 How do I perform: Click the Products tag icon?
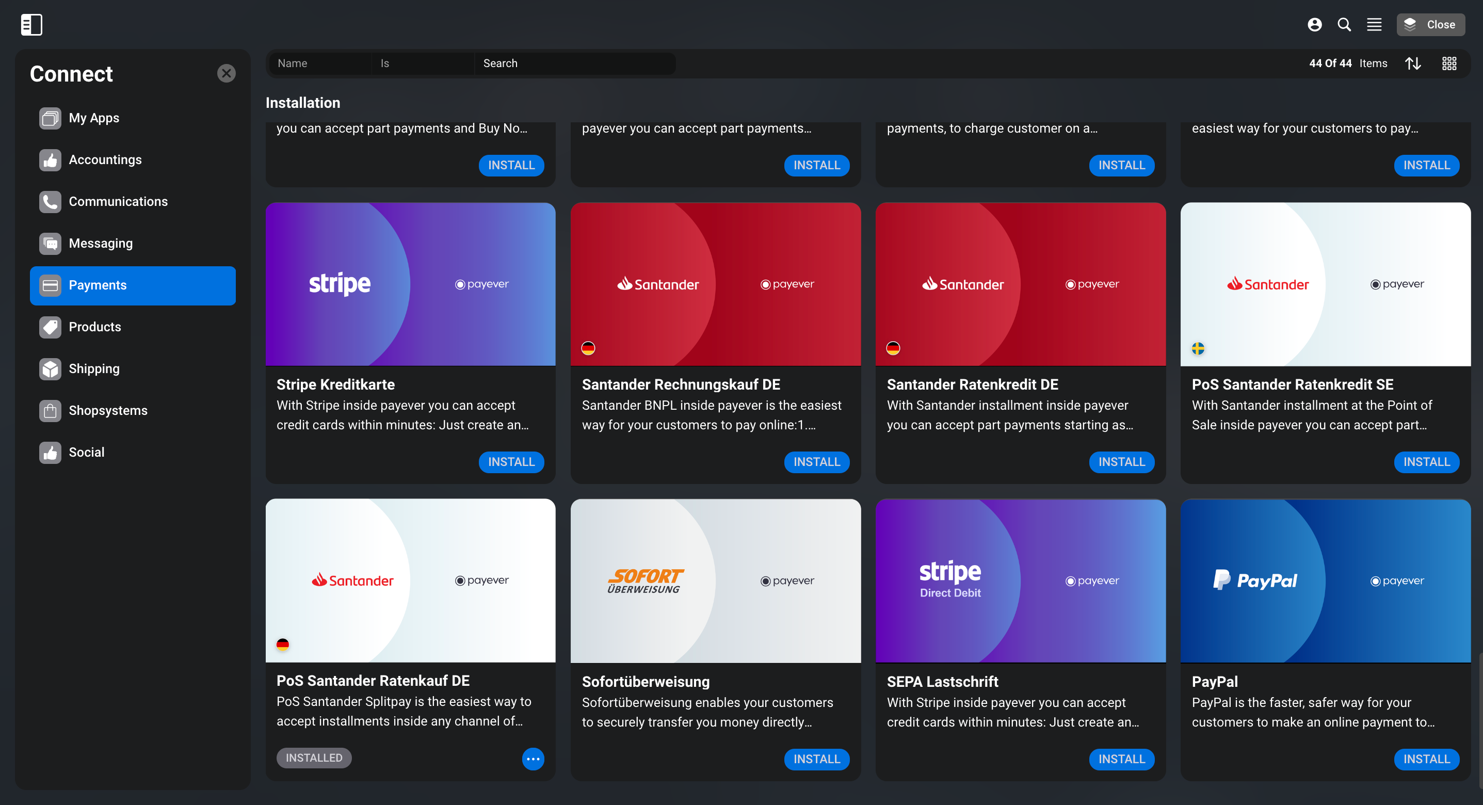point(50,328)
